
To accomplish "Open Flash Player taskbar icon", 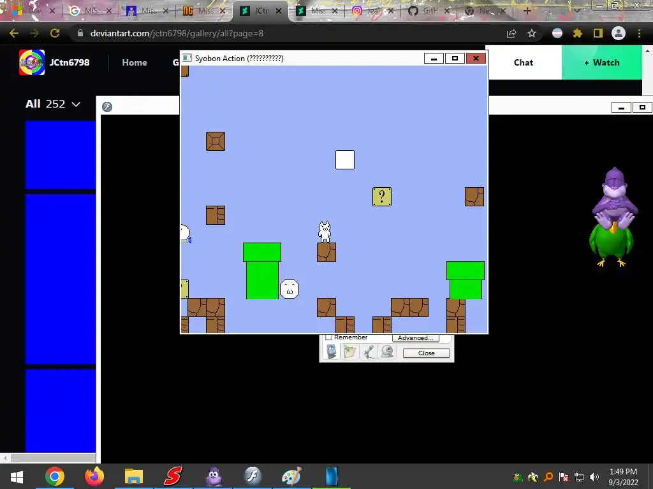I will 253,476.
